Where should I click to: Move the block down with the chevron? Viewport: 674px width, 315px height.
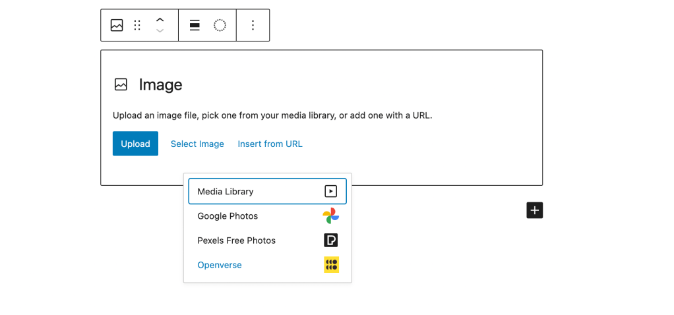[160, 31]
